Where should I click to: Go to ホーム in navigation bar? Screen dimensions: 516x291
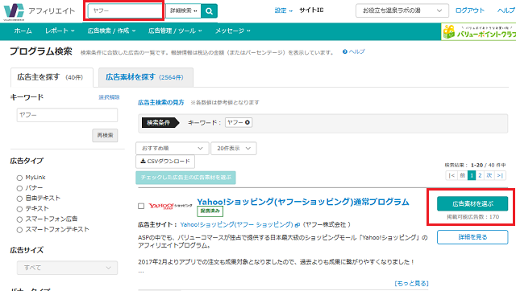click(x=23, y=31)
